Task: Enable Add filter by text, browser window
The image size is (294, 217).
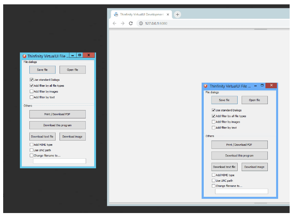Action: point(213,128)
